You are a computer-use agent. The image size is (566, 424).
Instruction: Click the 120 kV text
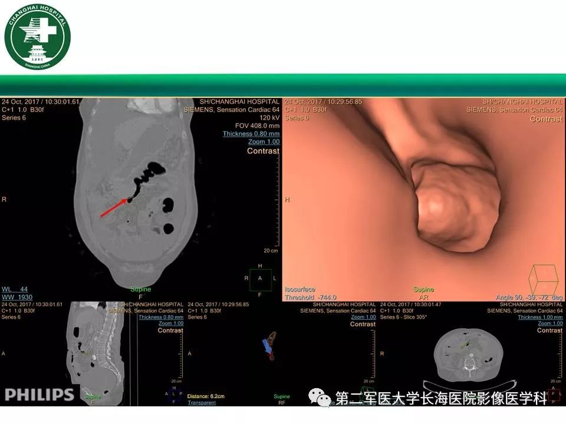[x=269, y=118]
